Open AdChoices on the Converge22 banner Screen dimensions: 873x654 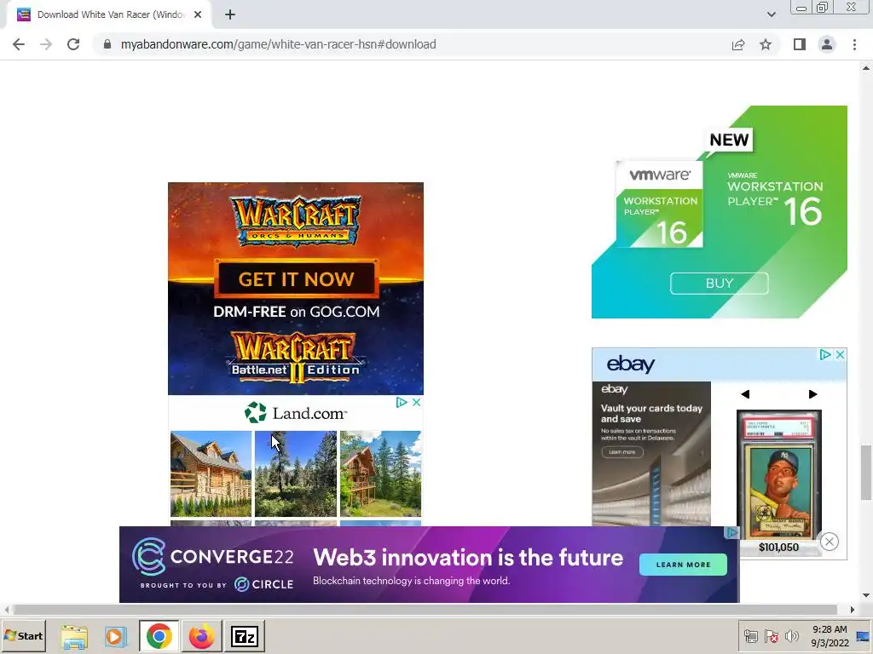pyautogui.click(x=731, y=533)
